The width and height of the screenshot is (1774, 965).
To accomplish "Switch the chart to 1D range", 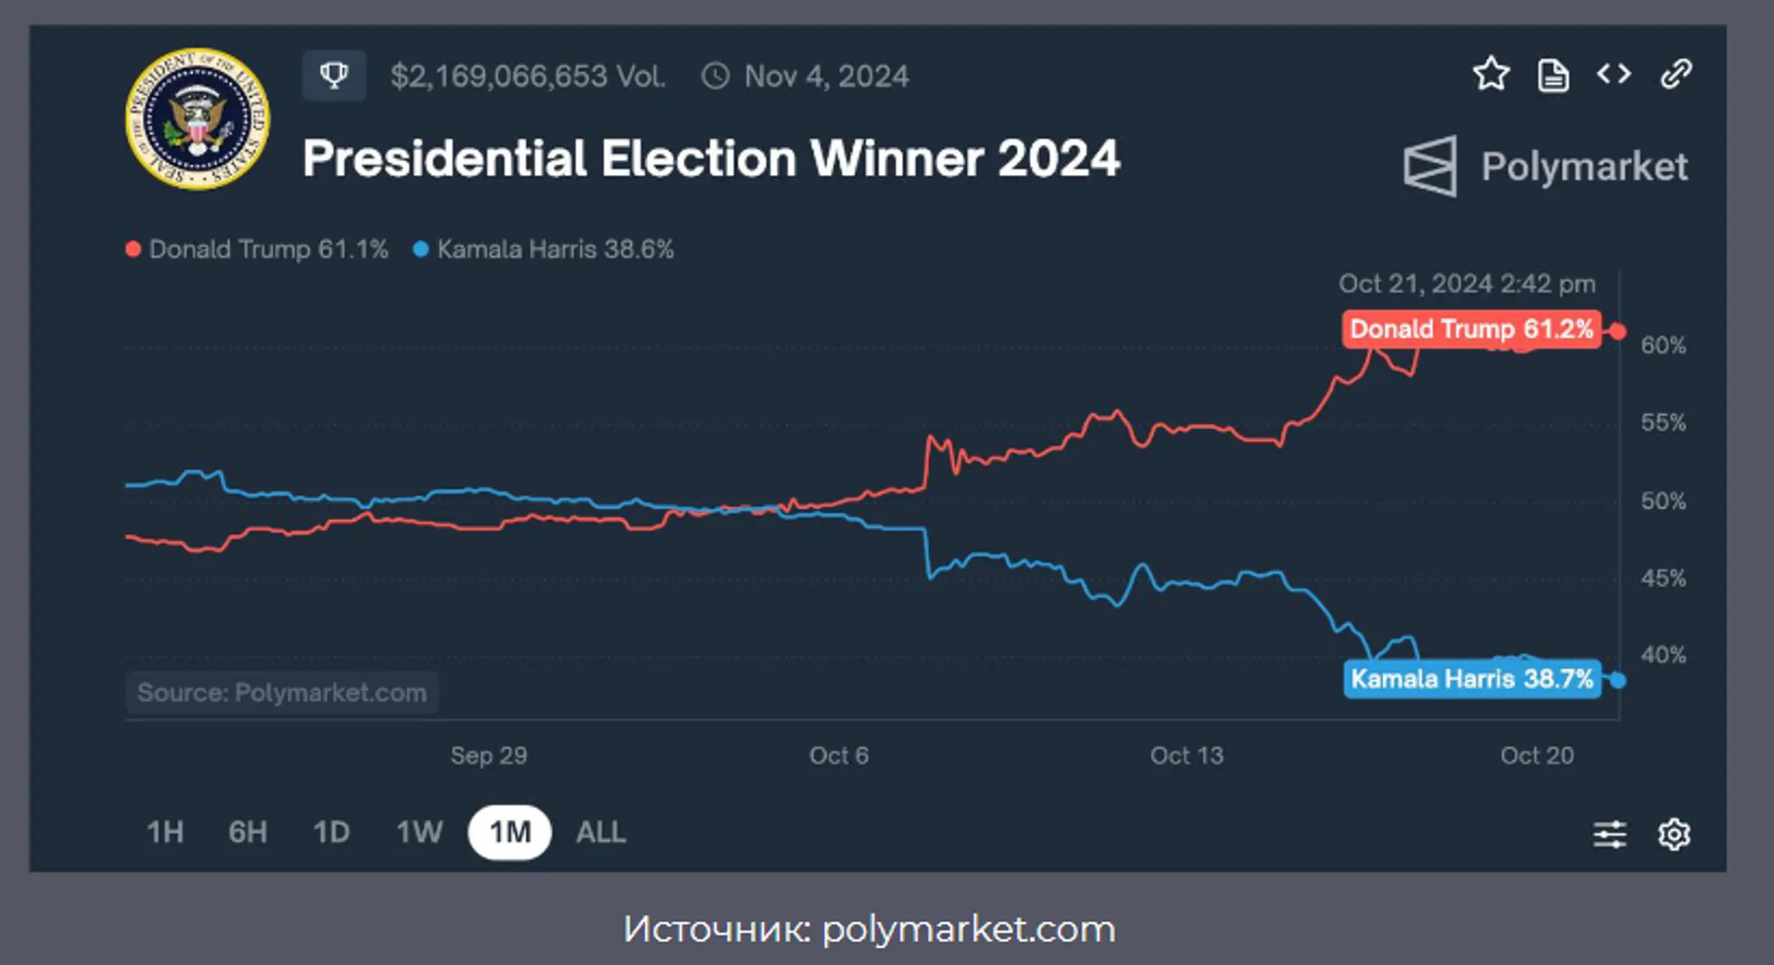I will 331,833.
